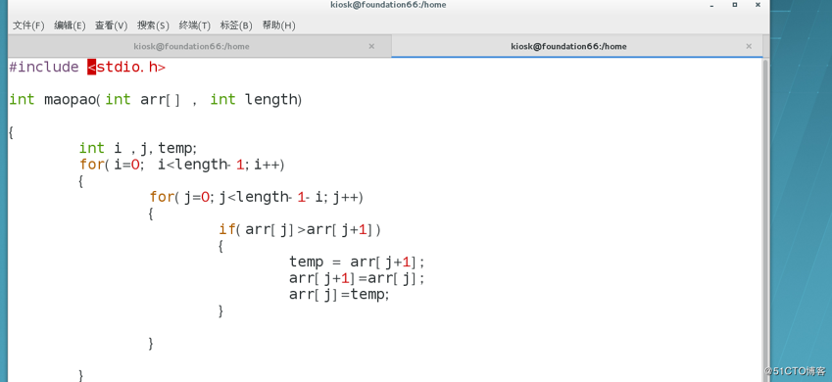The height and width of the screenshot is (382, 832).
Task: Click the 51CTO博客 watermark
Action: coord(795,370)
